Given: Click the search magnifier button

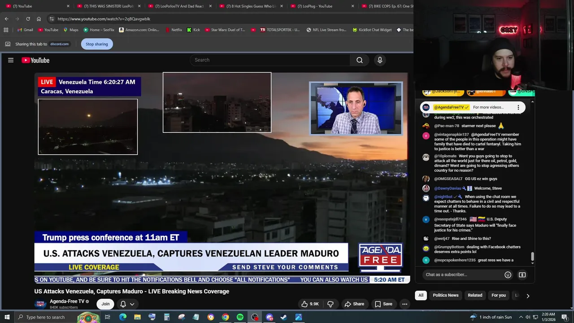Looking at the screenshot, I should point(360,60).
